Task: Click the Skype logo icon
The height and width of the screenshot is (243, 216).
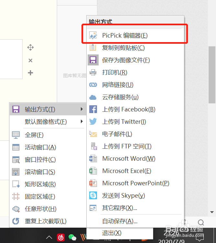Action: pyautogui.click(x=93, y=195)
